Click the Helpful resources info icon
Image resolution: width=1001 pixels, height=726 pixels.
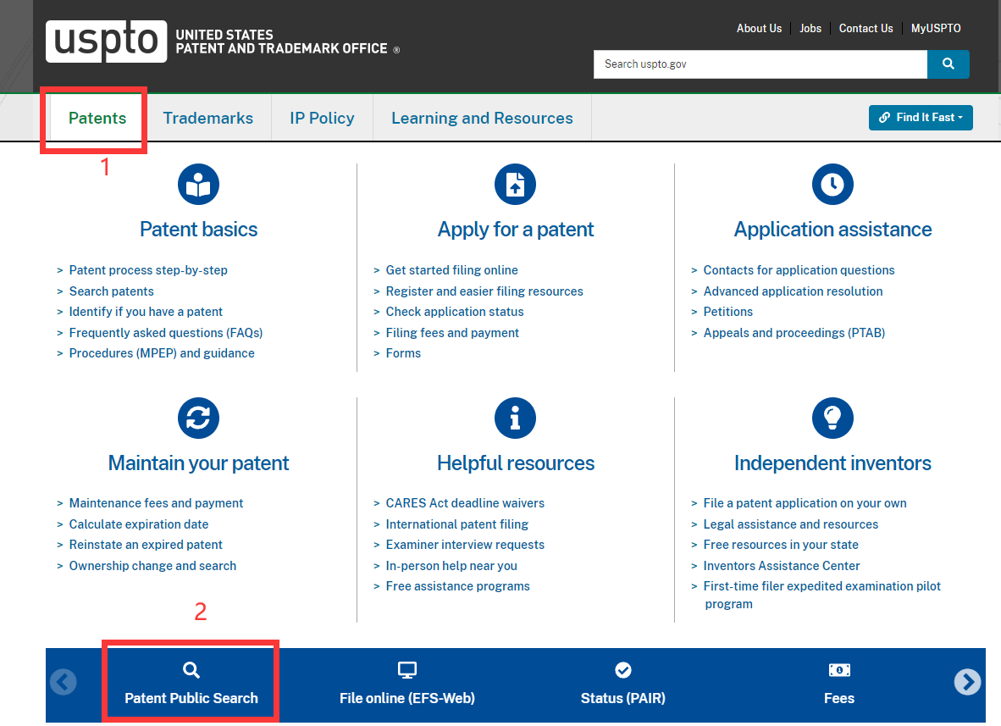(x=515, y=418)
